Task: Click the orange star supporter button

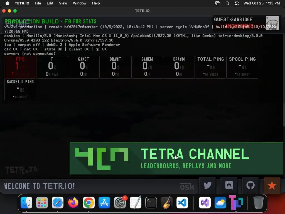Action: click(272, 185)
